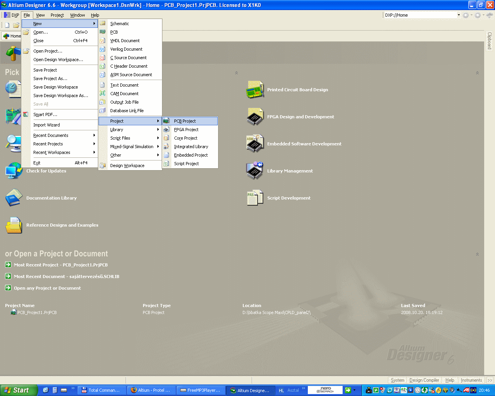The image size is (495, 396).
Task: Switch to the Home document tab
Action: click(12, 36)
